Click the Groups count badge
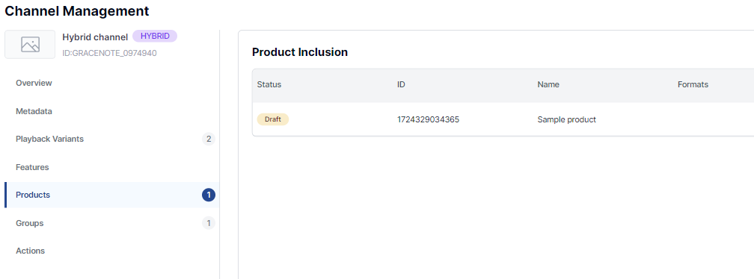Viewport: 754px width, 279px height. 209,223
